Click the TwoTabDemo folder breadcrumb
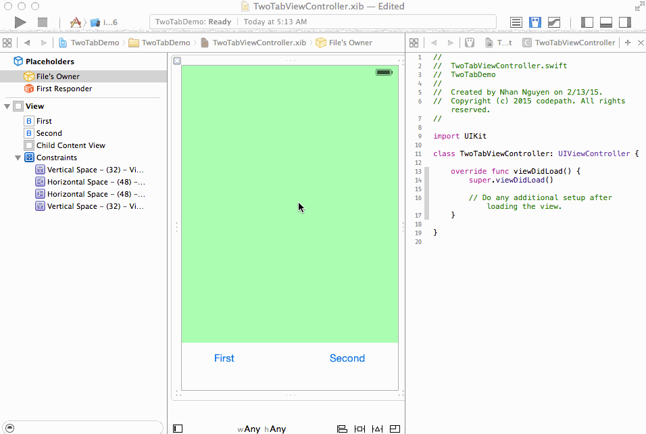Screen dimensions: 646x434 click(x=166, y=43)
